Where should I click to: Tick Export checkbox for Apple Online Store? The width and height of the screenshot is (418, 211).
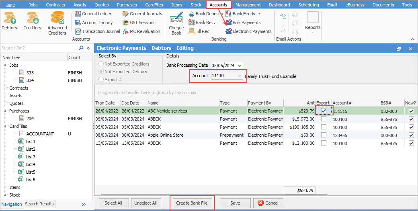[324, 135]
